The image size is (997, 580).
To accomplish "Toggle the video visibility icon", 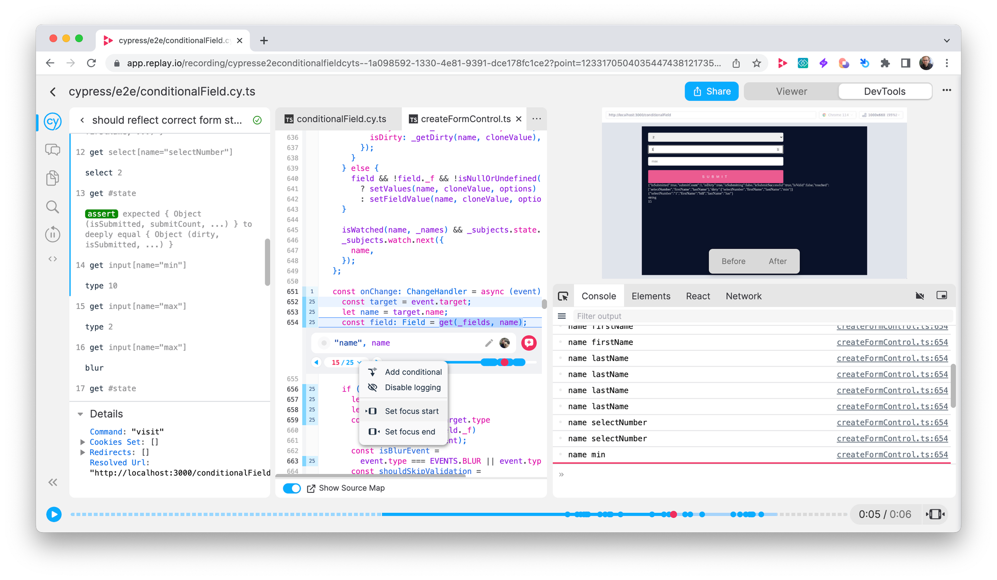I will (x=920, y=296).
